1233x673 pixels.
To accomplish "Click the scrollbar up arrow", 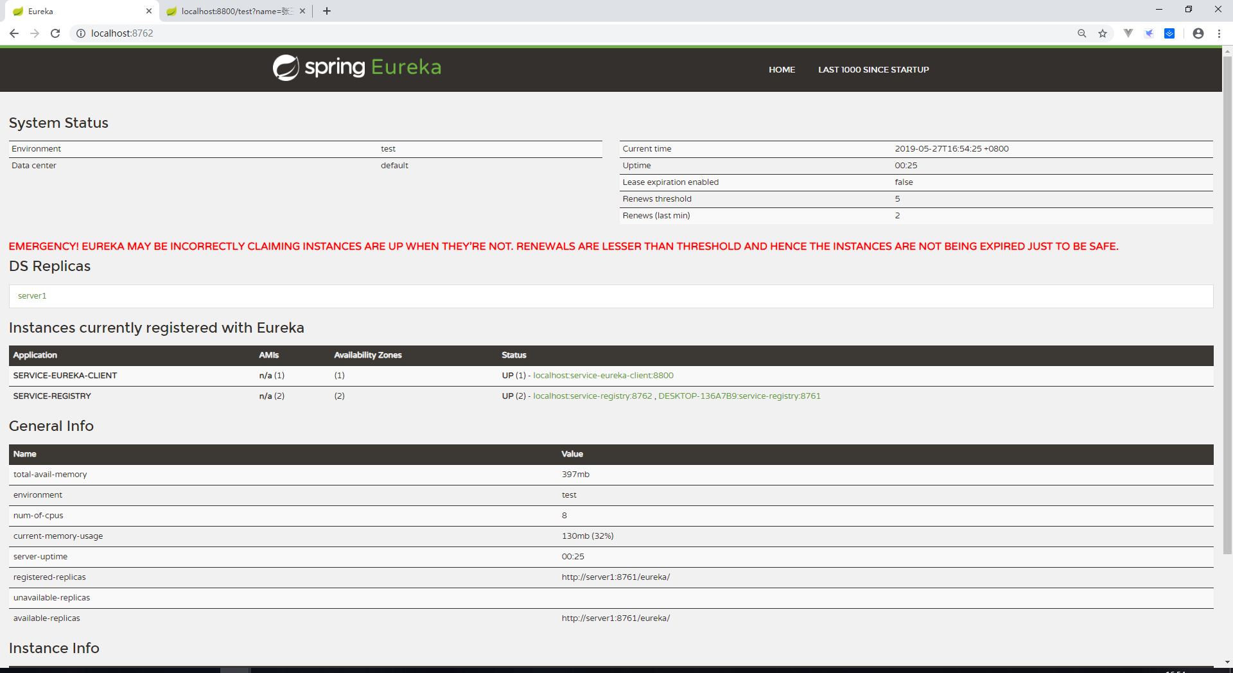I will 1227,51.
